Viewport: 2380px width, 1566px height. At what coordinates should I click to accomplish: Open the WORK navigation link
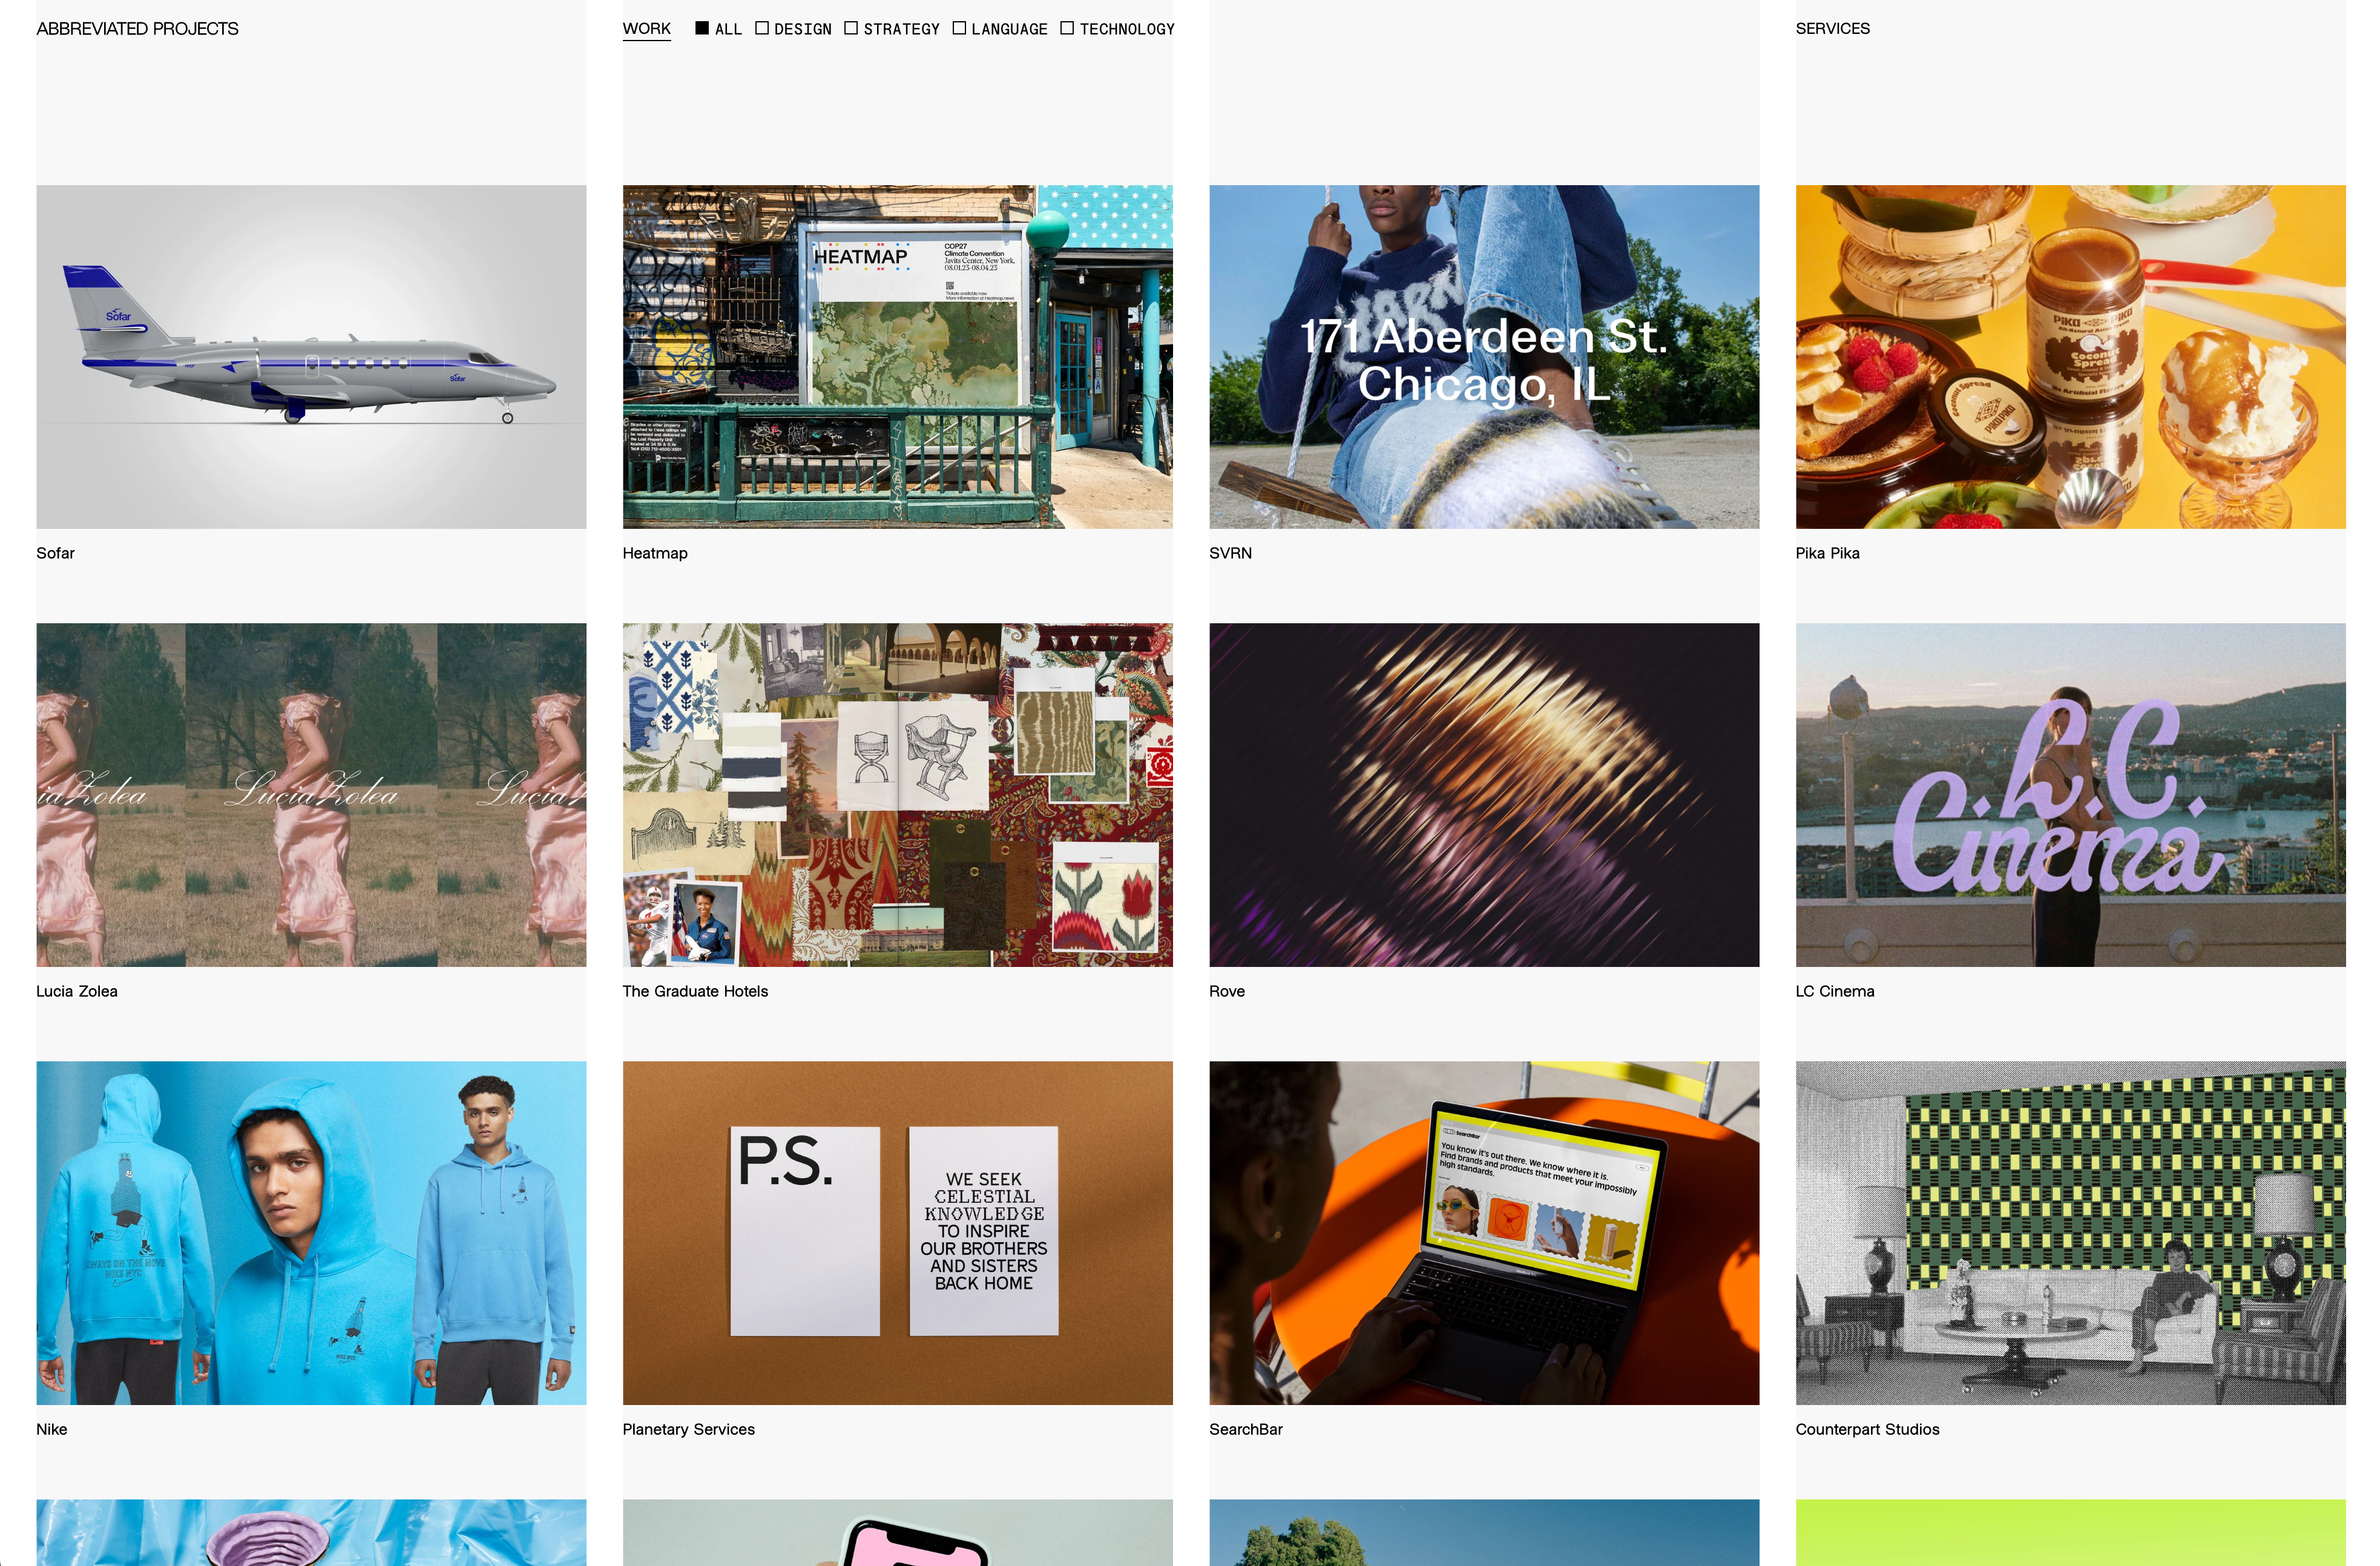646,29
